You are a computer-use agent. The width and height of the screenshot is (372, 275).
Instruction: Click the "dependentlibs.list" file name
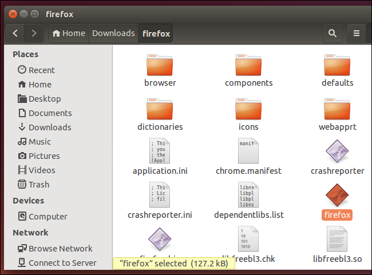click(249, 215)
